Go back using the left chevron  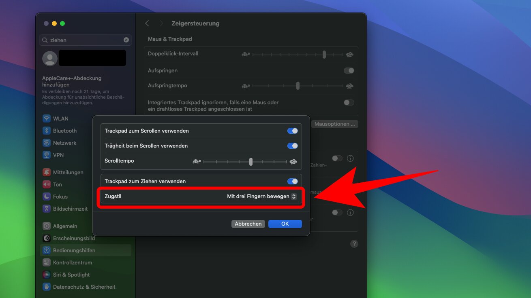tap(147, 23)
